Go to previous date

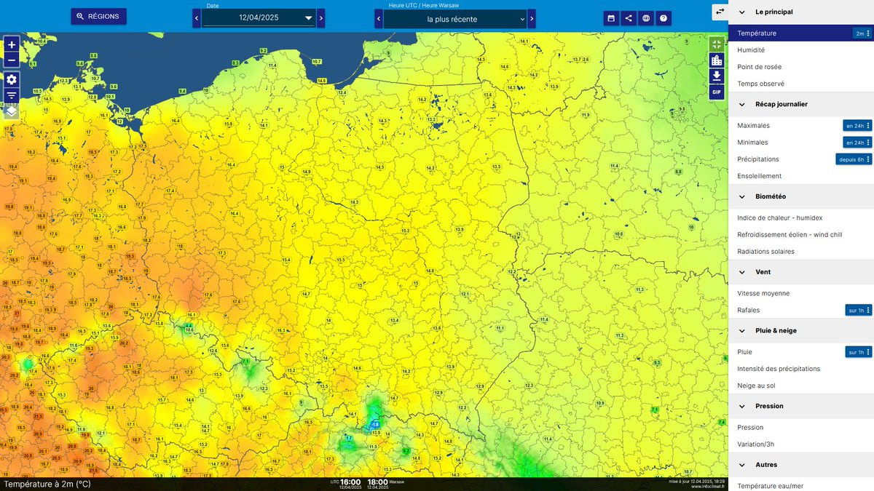pyautogui.click(x=197, y=18)
